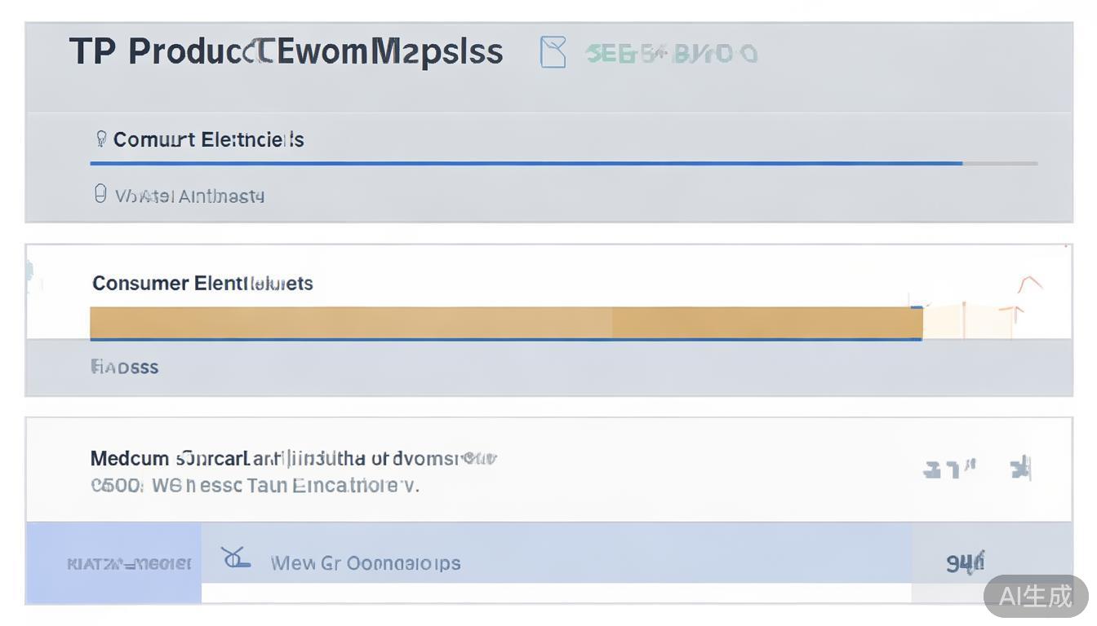Collapse the Consumer section with the up chevron
Viewport: 1097px width, 626px height.
click(1030, 284)
